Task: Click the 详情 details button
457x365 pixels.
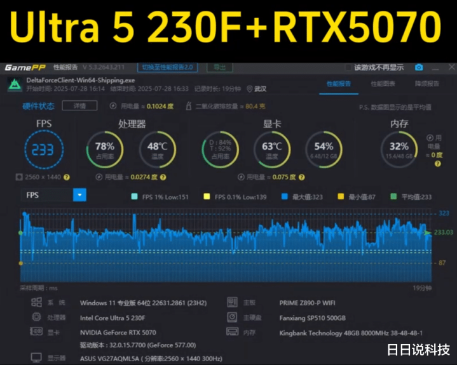Action: coord(79,105)
